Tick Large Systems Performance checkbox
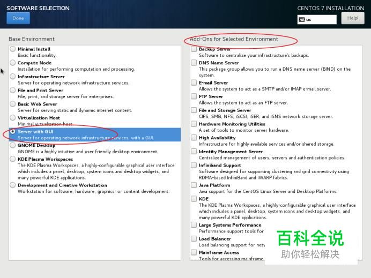This screenshot has height=278, width=371. (194, 225)
